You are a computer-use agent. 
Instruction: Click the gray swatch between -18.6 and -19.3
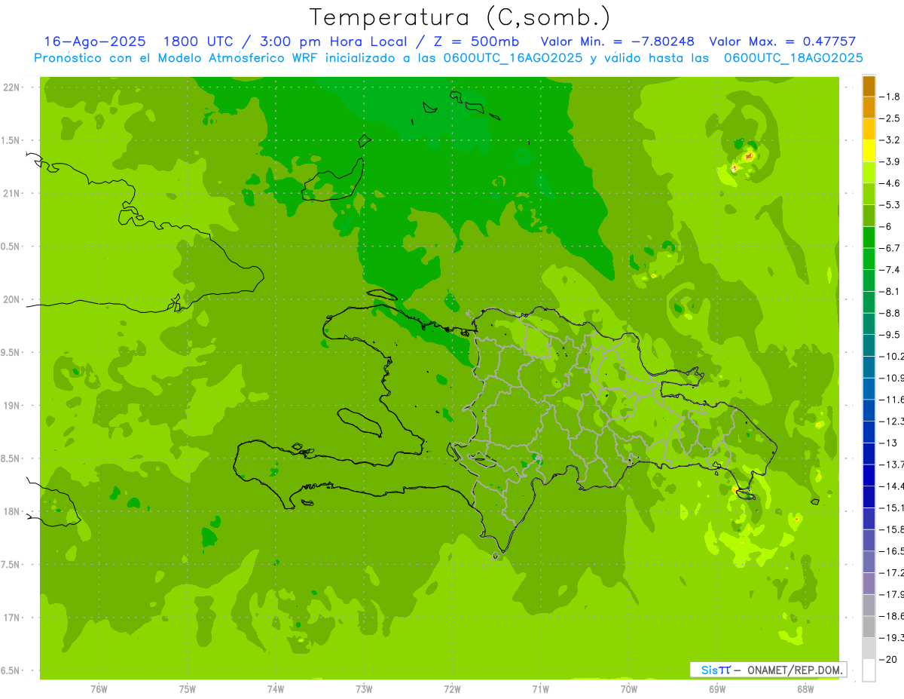tap(869, 627)
